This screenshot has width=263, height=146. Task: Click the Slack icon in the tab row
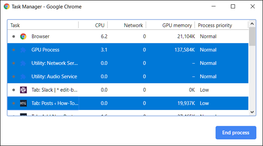(23, 90)
